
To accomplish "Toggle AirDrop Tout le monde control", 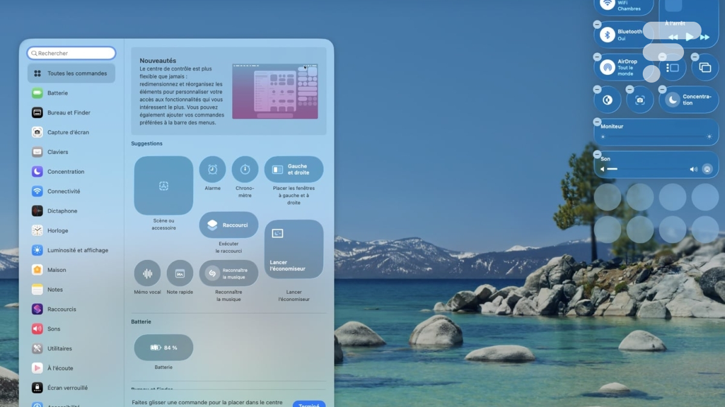I will click(x=607, y=68).
